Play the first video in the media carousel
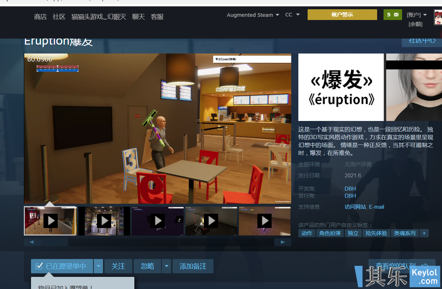This screenshot has height=289, width=442. pyautogui.click(x=50, y=221)
